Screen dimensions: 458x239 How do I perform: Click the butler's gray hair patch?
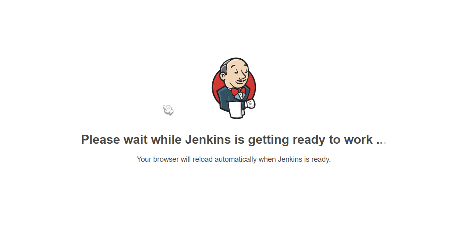(x=224, y=69)
